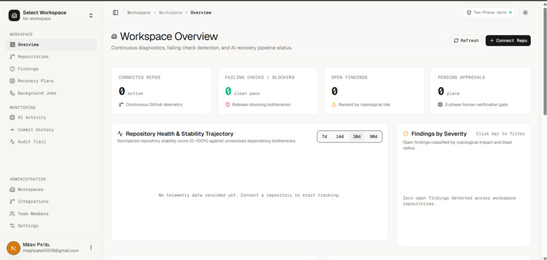This screenshot has height=260, width=547.
Task: Click the Refresh button
Action: 466,41
